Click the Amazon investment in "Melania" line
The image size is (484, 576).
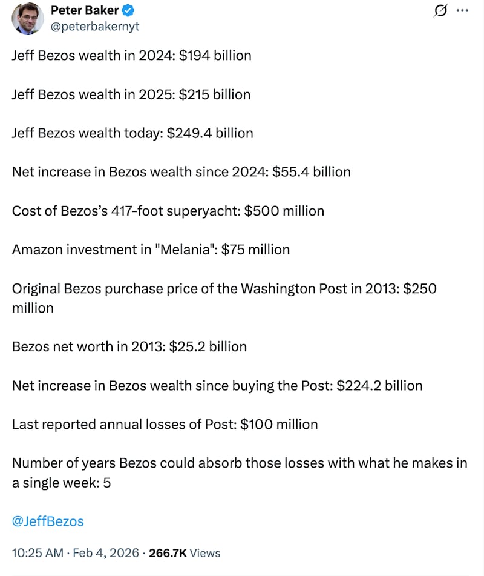point(151,250)
